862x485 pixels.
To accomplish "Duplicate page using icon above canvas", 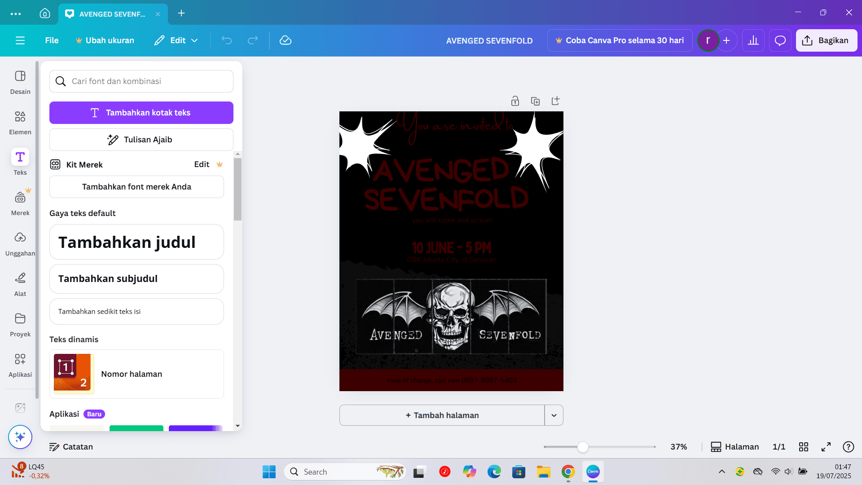I will 535,101.
